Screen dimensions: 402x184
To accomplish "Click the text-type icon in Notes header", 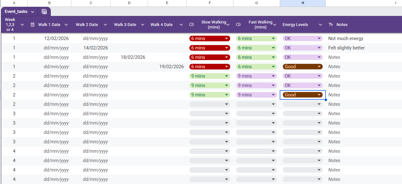I will (331, 25).
